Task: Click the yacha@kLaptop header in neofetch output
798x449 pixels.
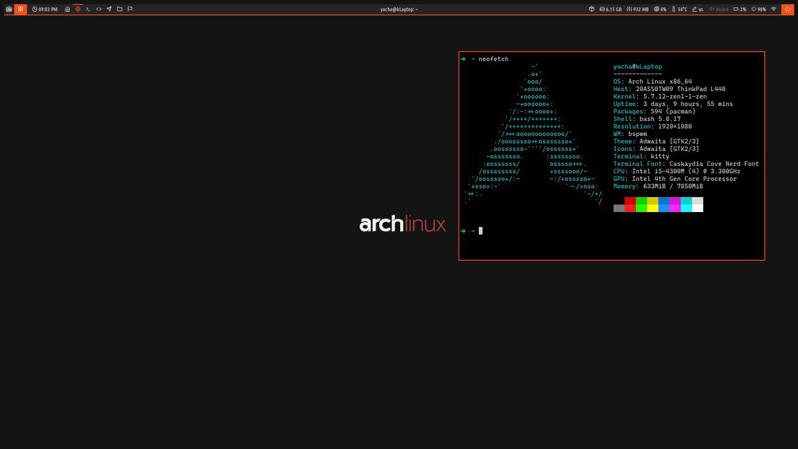Action: (x=637, y=67)
